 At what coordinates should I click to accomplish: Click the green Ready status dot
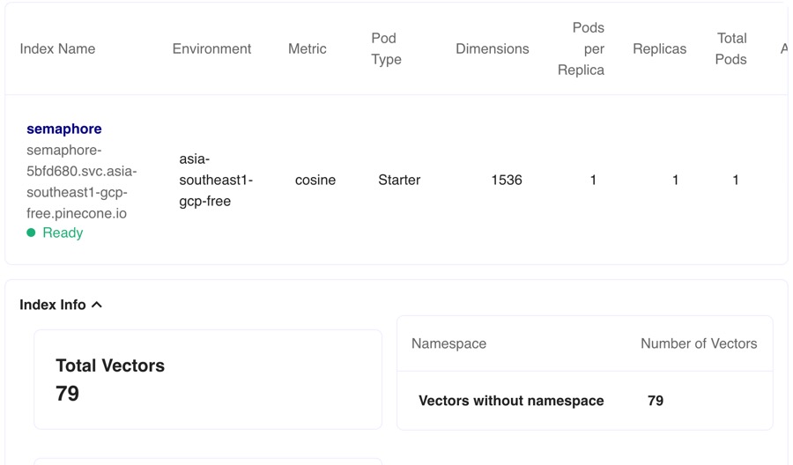(31, 233)
